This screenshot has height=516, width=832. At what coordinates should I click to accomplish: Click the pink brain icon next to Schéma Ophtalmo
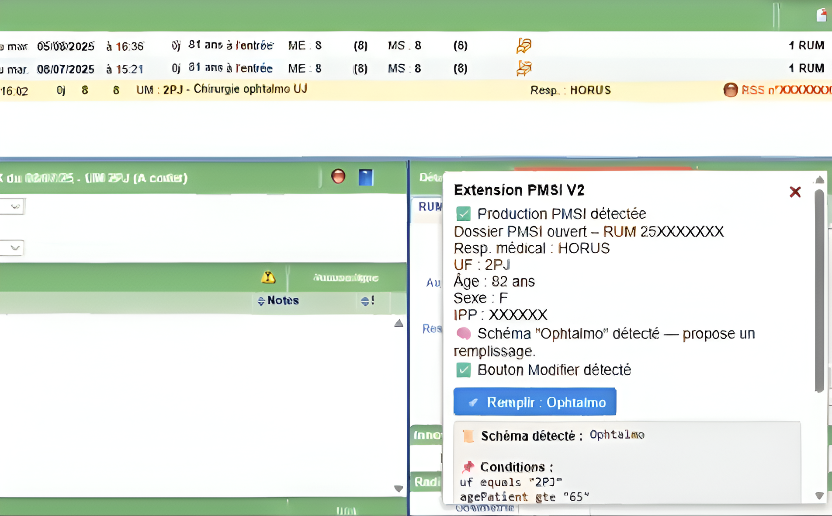click(464, 334)
